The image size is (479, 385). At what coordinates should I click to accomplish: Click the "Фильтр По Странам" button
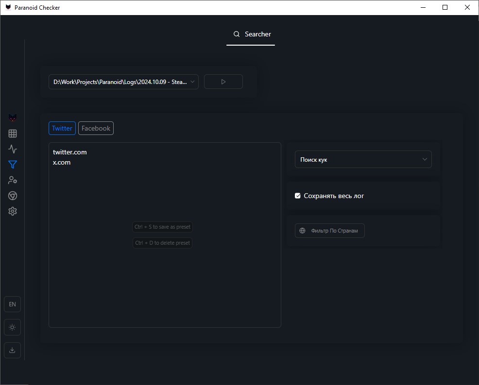coord(329,231)
